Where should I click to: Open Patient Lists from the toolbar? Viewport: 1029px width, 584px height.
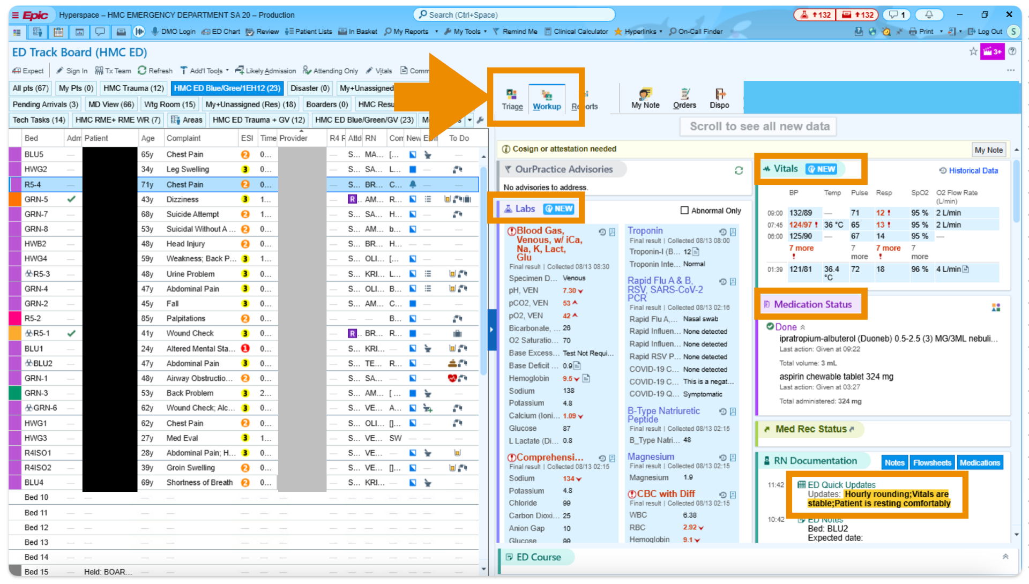[309, 32]
